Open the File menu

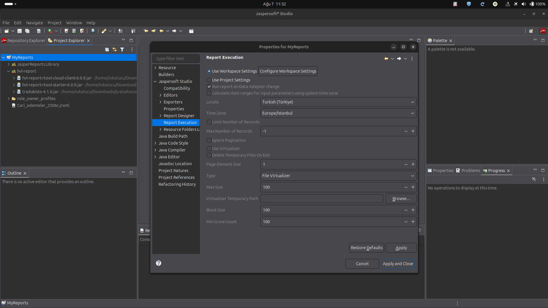(x=6, y=23)
